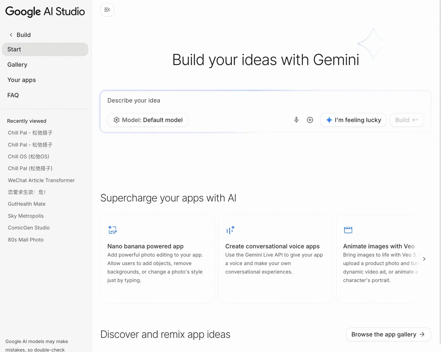The image size is (441, 352).
Task: Go back using the Build chevron
Action: [11, 35]
